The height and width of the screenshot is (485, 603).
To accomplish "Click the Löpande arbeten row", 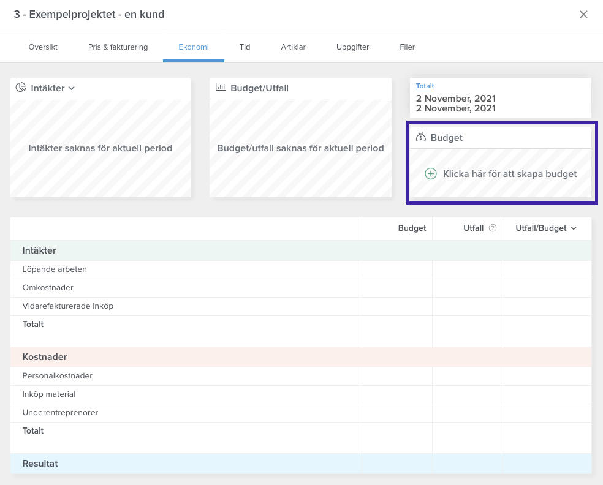I will tap(301, 269).
